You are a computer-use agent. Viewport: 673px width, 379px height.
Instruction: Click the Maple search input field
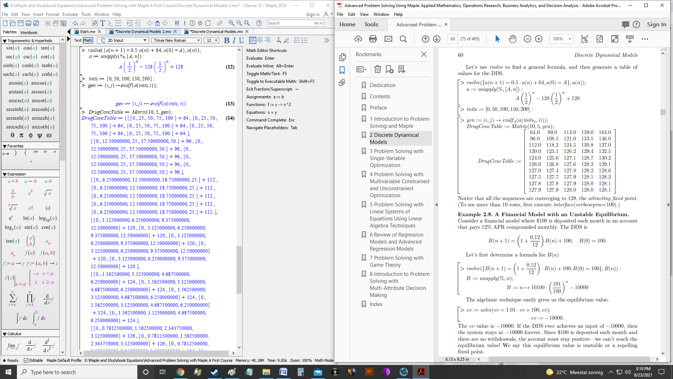coord(296,23)
